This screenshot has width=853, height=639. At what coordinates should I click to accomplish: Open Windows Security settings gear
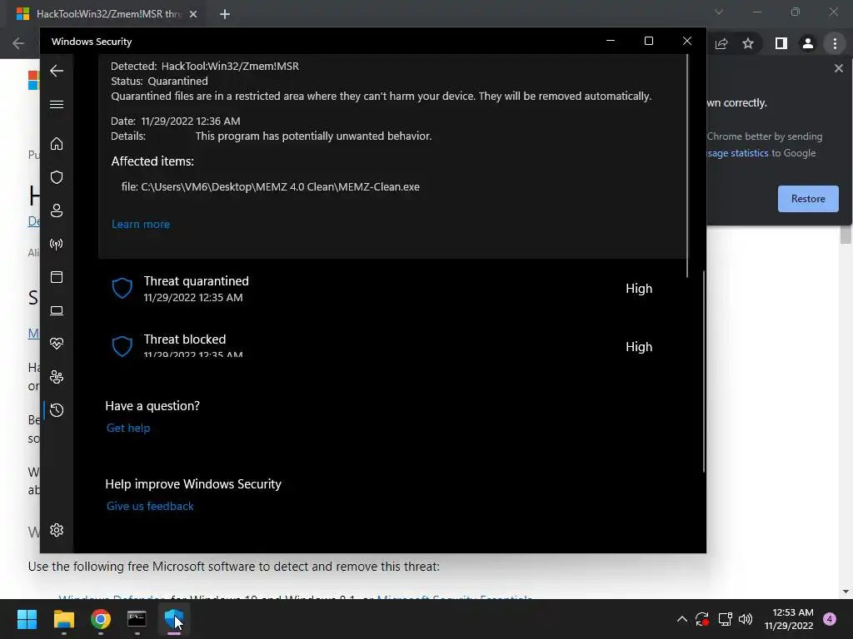pos(57,530)
